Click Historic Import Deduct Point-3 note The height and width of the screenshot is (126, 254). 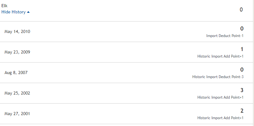pyautogui.click(x=218, y=77)
